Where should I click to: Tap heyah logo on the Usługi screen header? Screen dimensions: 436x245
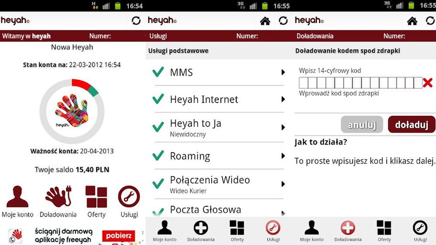(162, 20)
